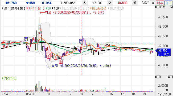Click the L icon on the price chart

point(157,7)
